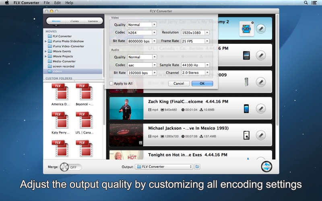Viewport: 322px width, 201px height.
Task: Expand the iFunia Photo Slideshow folder
Action: [45, 41]
